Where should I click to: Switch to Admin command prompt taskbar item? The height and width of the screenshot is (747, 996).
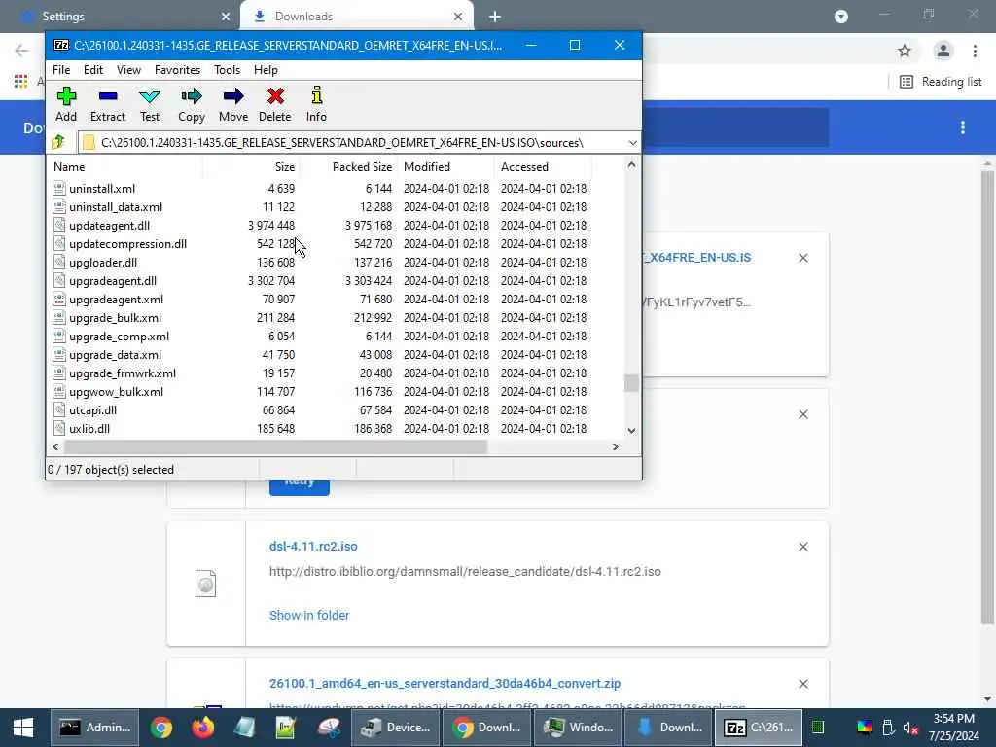click(x=94, y=728)
